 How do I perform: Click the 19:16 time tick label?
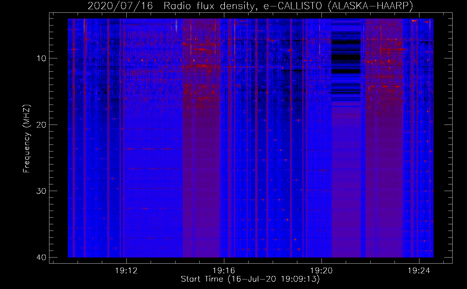224,271
